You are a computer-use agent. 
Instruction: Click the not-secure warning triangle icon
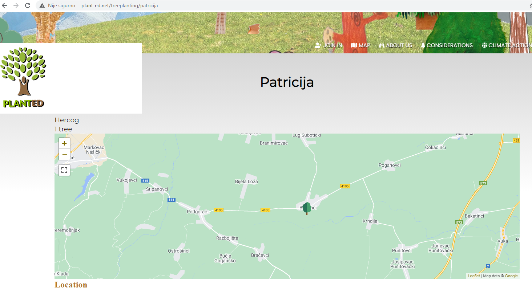click(x=42, y=6)
